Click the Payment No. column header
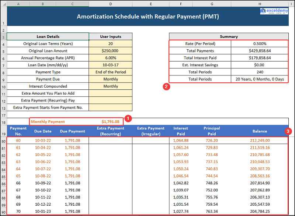Image resolution: width=295 pixels, height=216 pixels. tap(18, 131)
